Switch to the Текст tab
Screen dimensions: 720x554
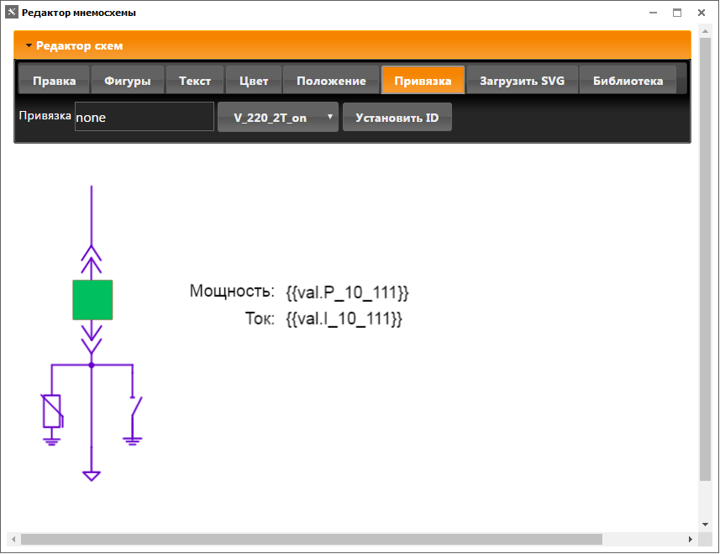tap(195, 80)
